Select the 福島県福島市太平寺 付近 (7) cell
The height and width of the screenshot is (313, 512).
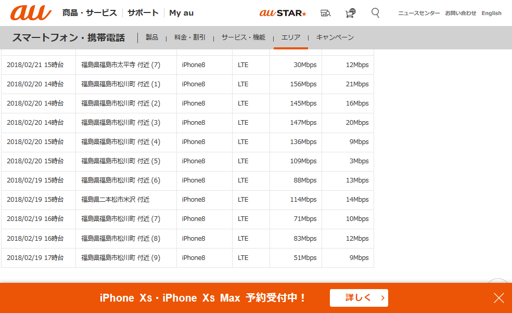[x=126, y=64]
